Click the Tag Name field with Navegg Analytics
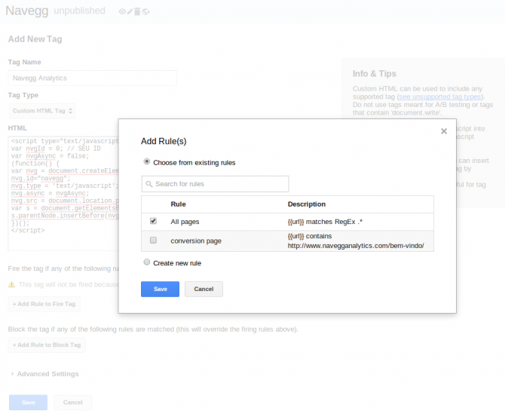This screenshot has width=505, height=414. tap(93, 78)
